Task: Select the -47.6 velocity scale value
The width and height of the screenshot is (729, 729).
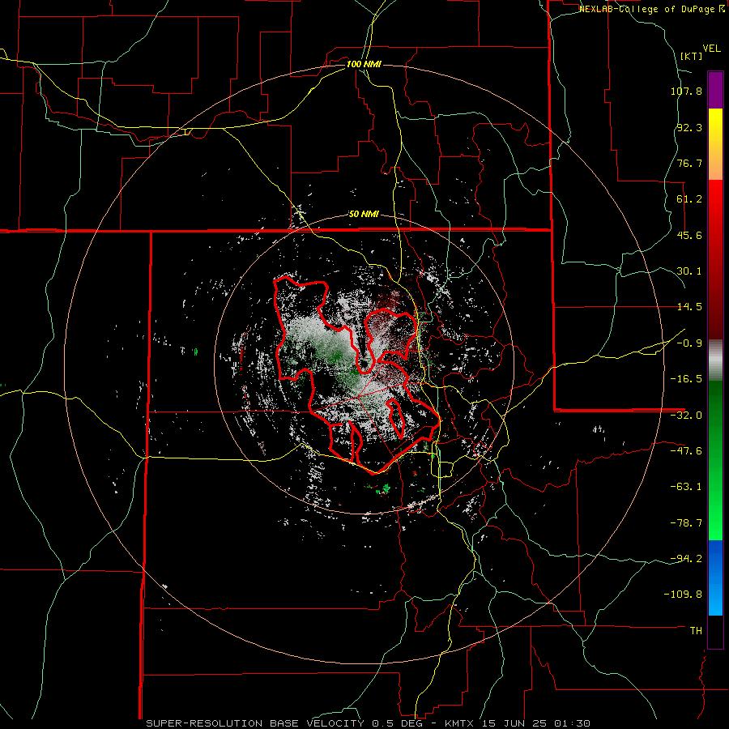Action: [686, 451]
